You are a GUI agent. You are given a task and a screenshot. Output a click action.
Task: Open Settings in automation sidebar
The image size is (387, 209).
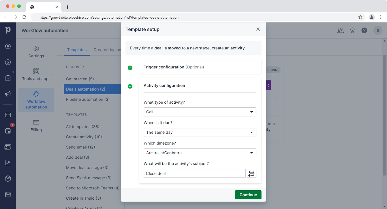click(36, 52)
